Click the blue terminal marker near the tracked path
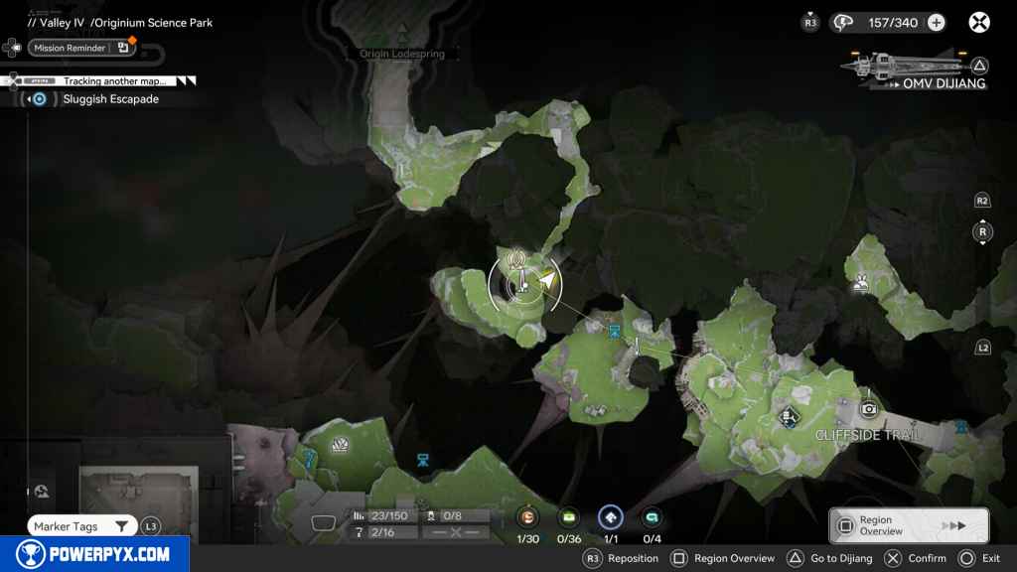 pos(614,331)
